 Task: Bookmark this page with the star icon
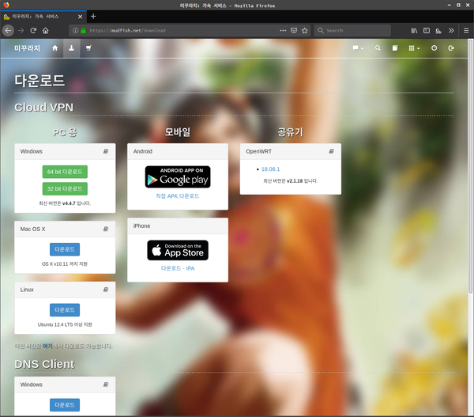point(305,30)
